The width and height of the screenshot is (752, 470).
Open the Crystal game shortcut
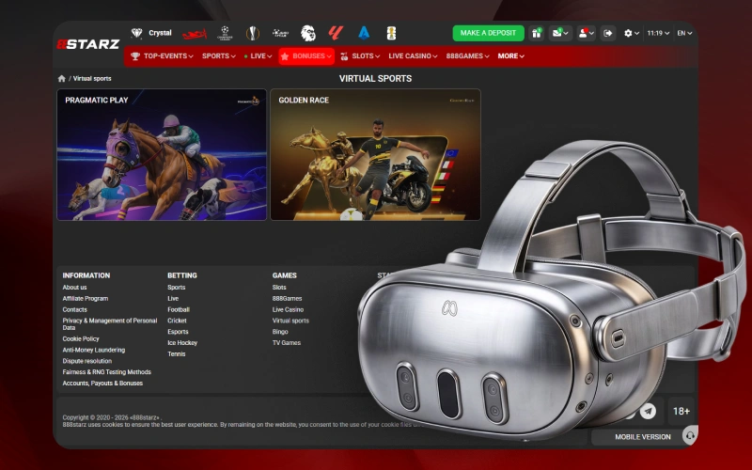151,33
